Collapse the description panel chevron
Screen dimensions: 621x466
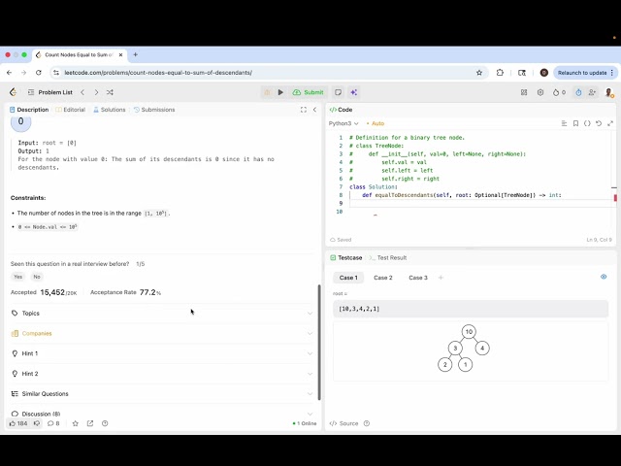pos(314,110)
